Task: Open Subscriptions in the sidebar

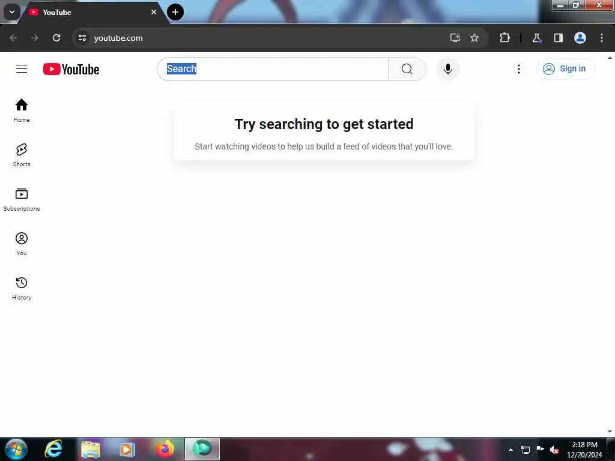Action: 22,199
